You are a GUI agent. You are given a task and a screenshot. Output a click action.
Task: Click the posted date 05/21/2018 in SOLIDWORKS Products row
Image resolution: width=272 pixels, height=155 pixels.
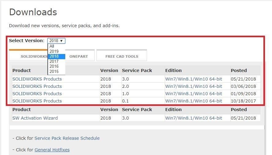[243, 79]
